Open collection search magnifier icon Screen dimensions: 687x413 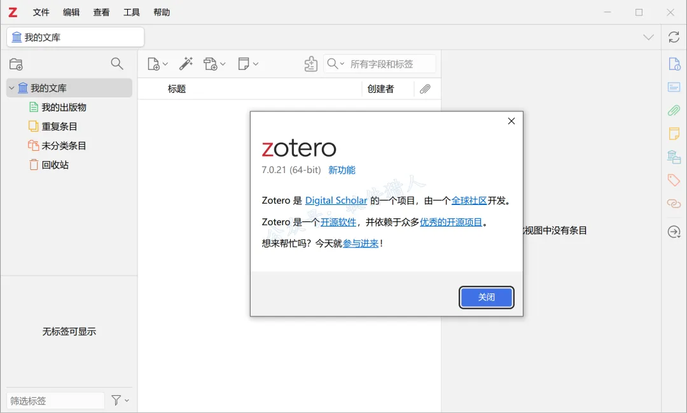point(117,64)
